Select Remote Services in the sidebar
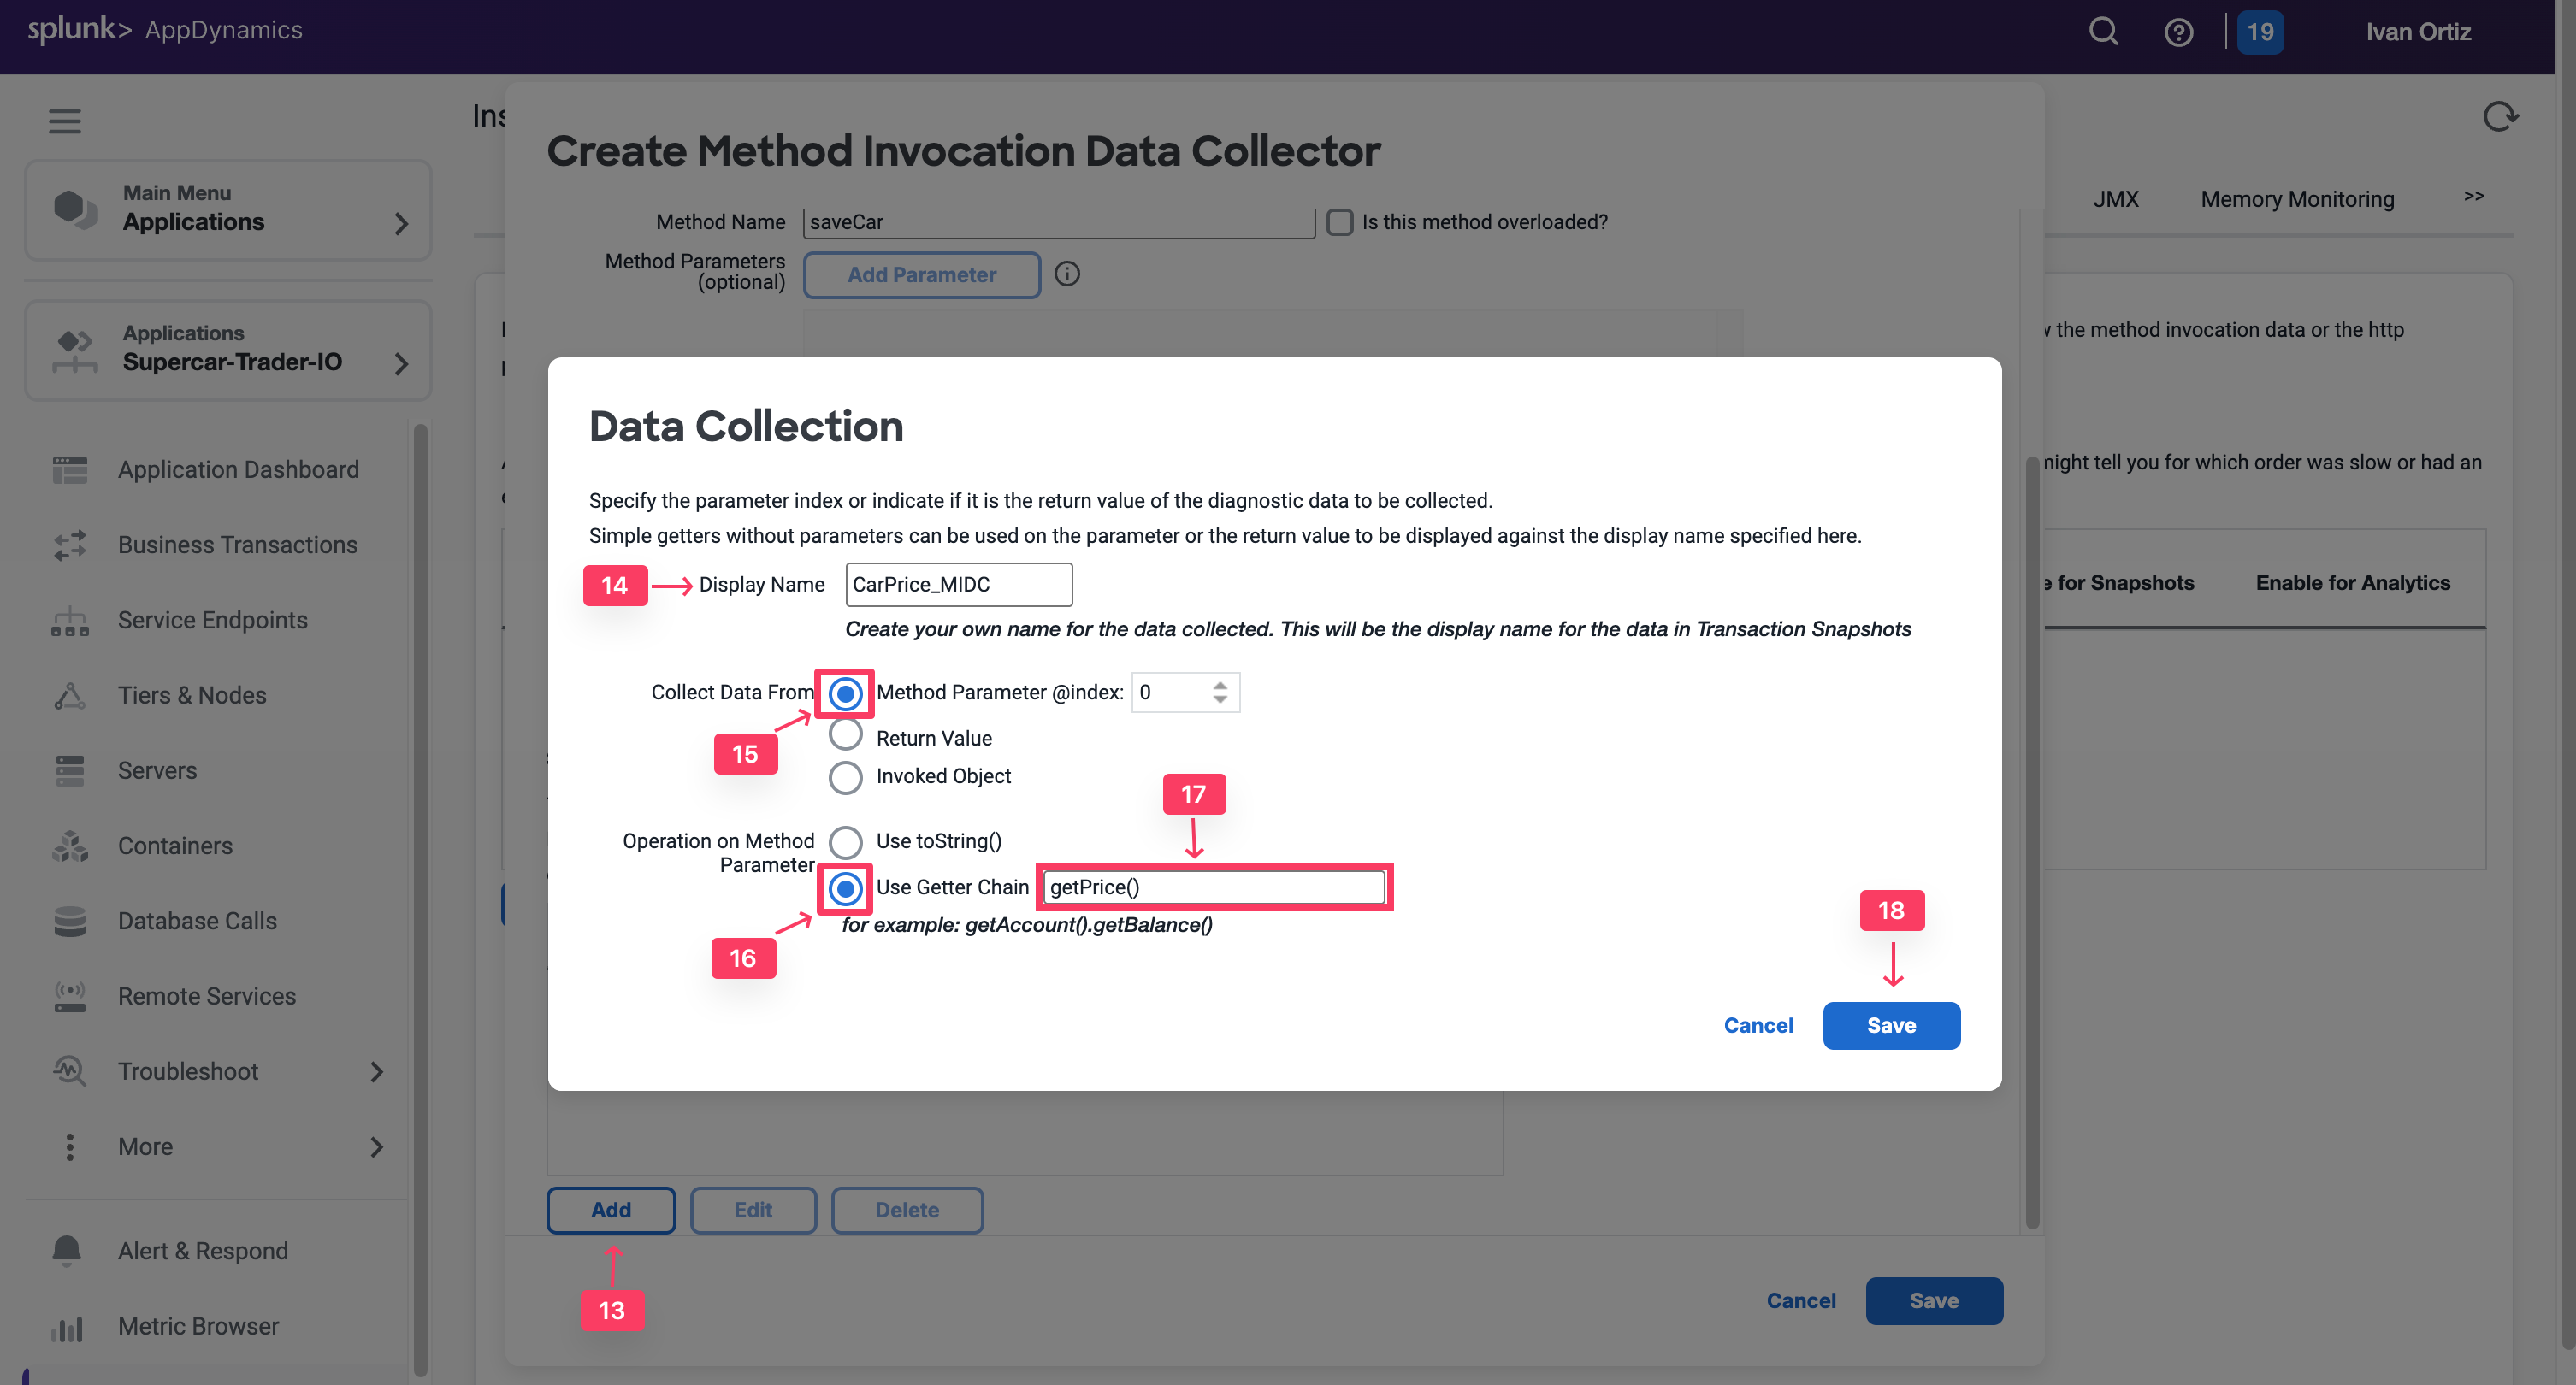 pyautogui.click(x=206, y=996)
